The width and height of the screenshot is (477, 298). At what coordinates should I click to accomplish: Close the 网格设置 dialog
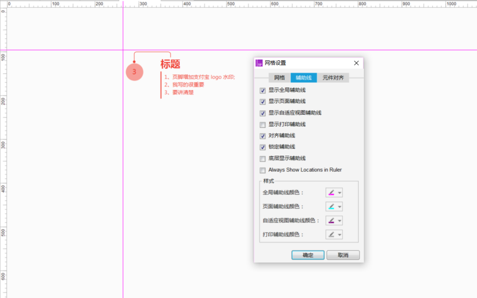pos(356,63)
